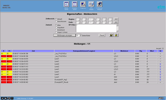
Task: Open the Meldeschirm alarm screen icon
Action: click(x=66, y=4)
